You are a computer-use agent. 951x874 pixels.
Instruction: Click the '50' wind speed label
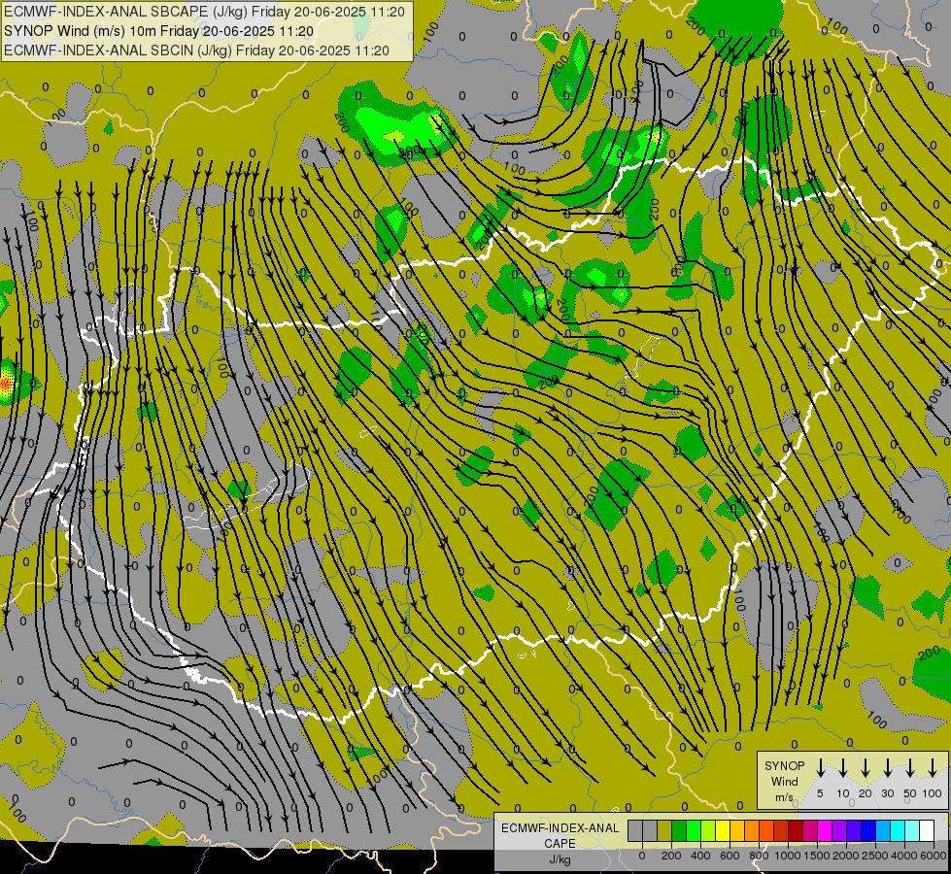910,793
